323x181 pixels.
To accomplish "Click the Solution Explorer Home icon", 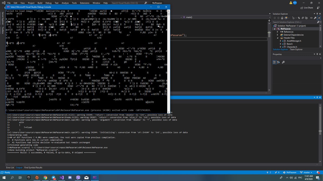I will coord(282,18).
